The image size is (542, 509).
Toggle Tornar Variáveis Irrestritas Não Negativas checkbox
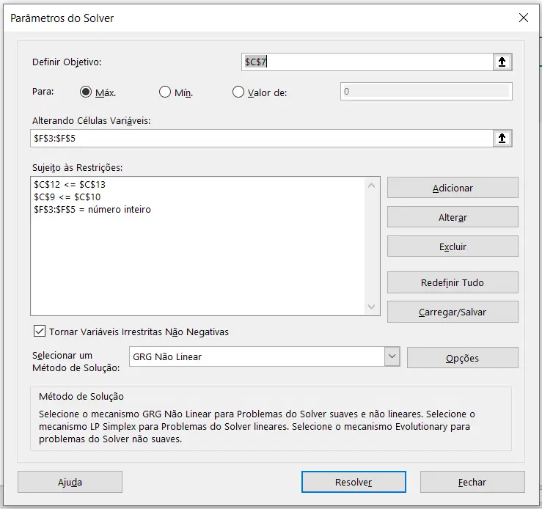click(x=40, y=332)
